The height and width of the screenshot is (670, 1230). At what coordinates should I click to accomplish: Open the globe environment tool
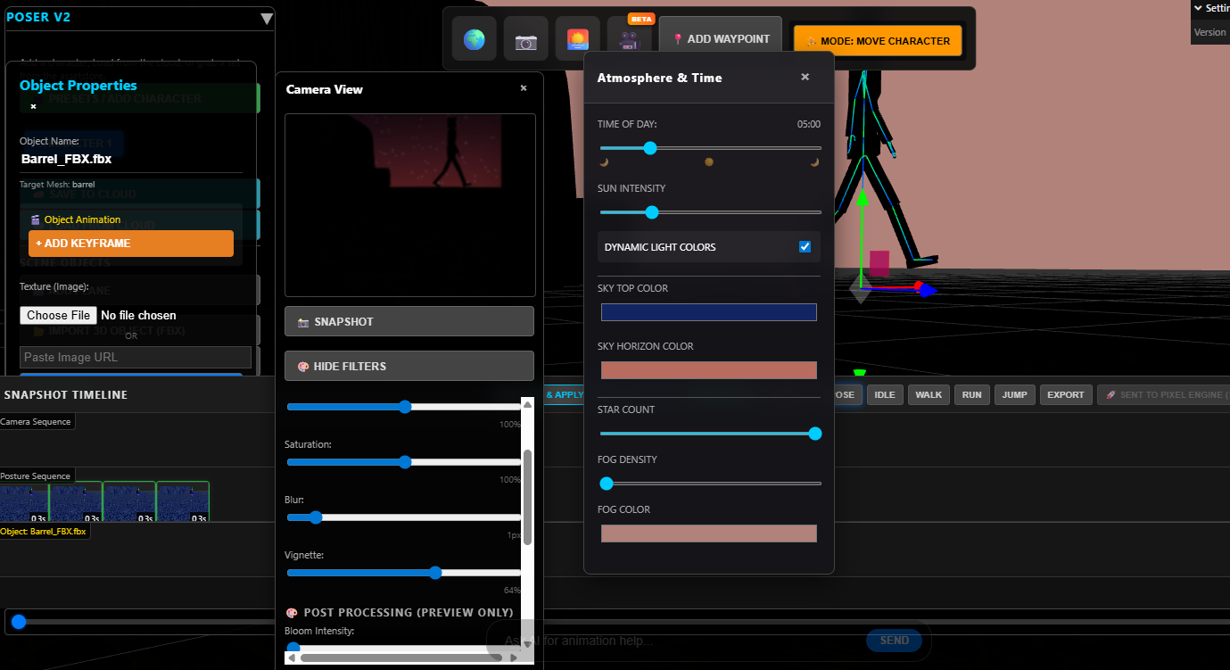[x=474, y=39]
